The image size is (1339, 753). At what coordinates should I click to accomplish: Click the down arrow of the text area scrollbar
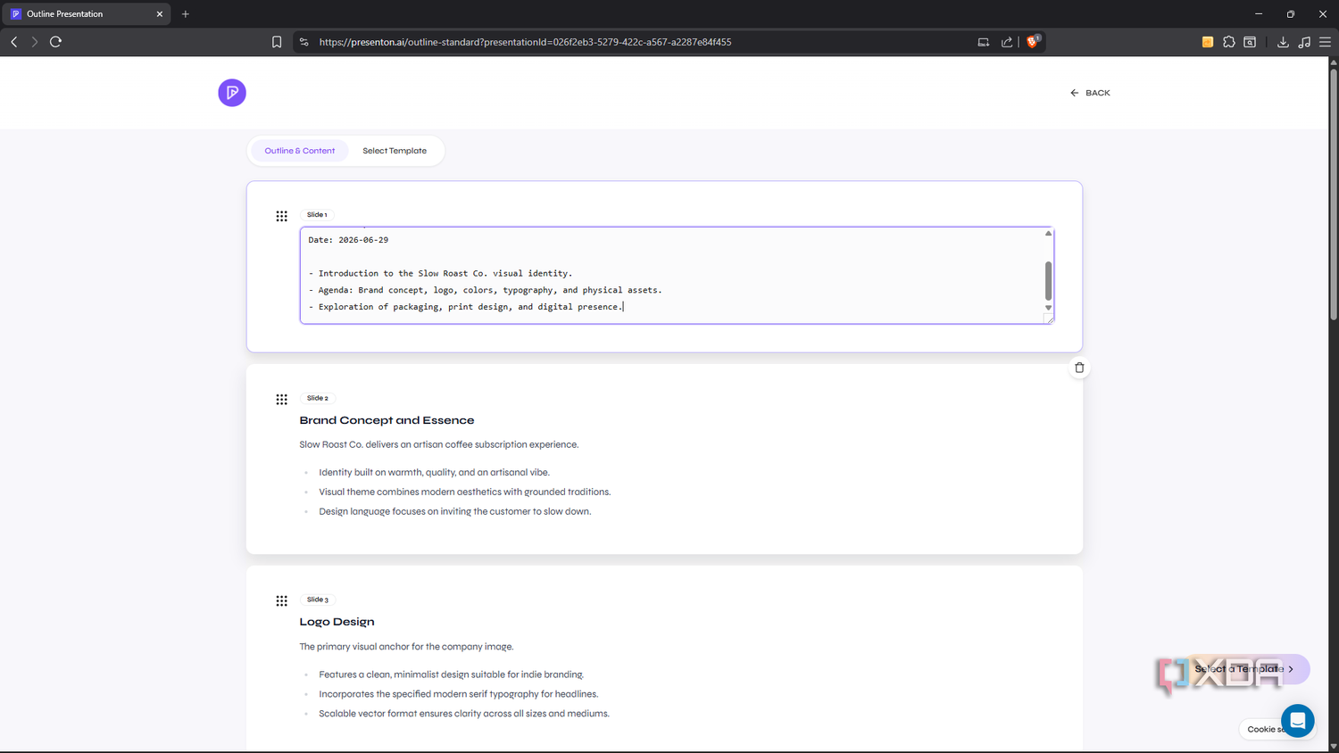click(1048, 308)
